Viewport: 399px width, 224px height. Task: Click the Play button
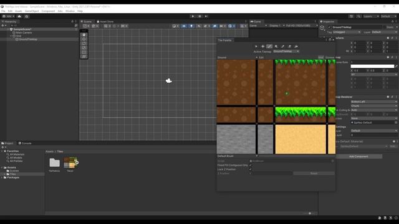coord(193,16)
